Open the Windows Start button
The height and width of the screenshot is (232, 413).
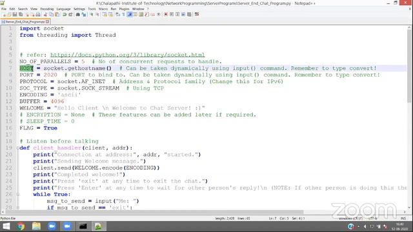point(6,226)
